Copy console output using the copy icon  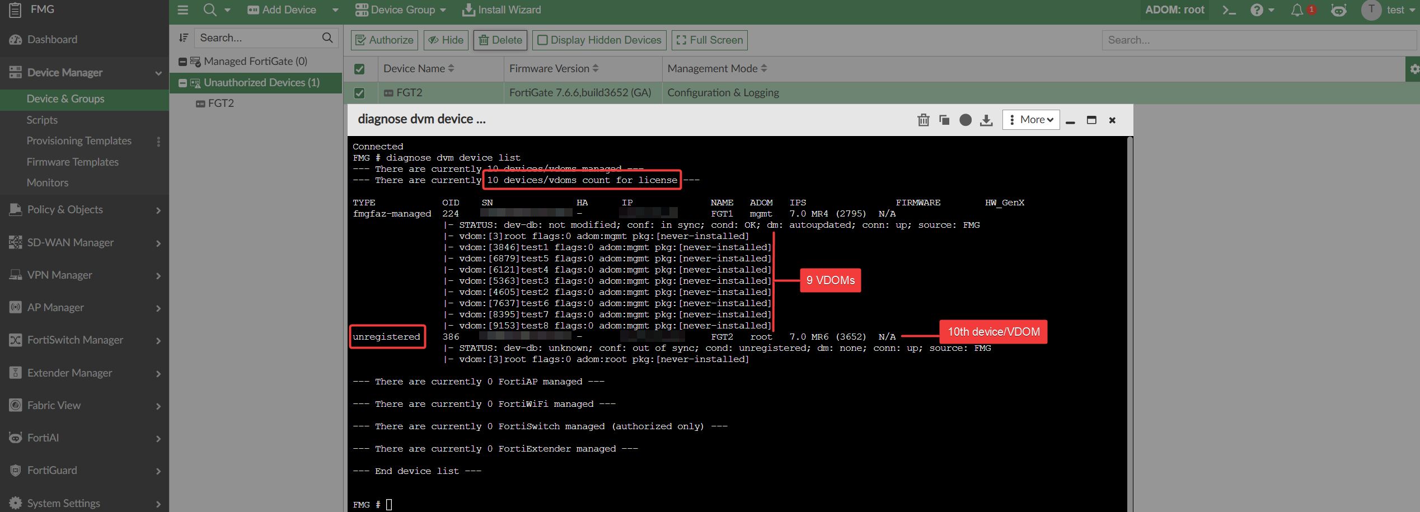(x=944, y=120)
